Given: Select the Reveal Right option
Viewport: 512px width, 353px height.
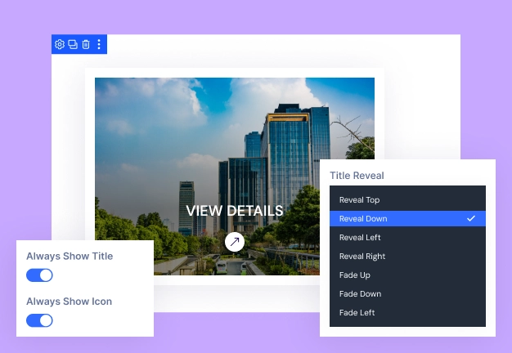Looking at the screenshot, I should (x=362, y=257).
